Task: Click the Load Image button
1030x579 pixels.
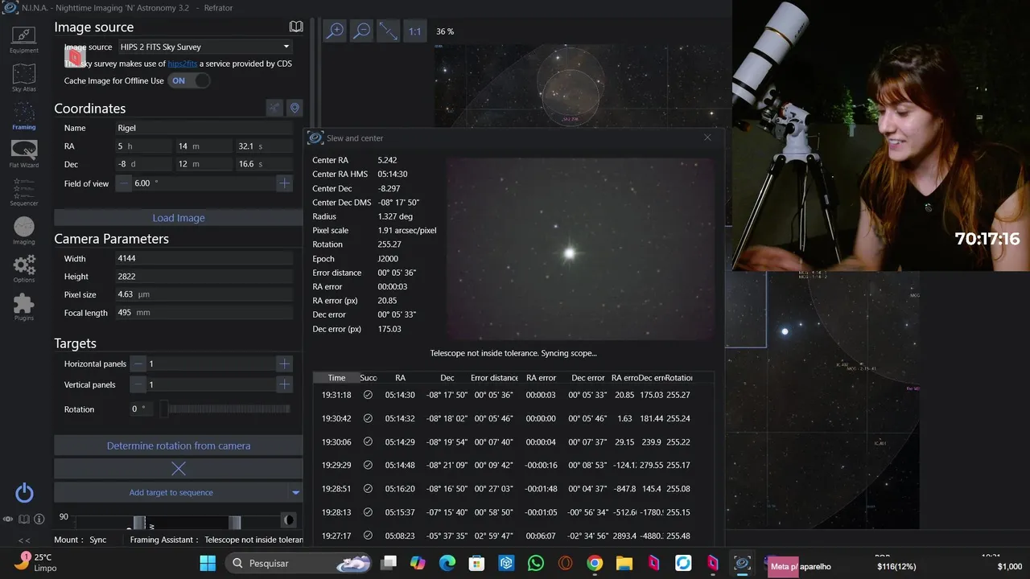Action: (179, 218)
